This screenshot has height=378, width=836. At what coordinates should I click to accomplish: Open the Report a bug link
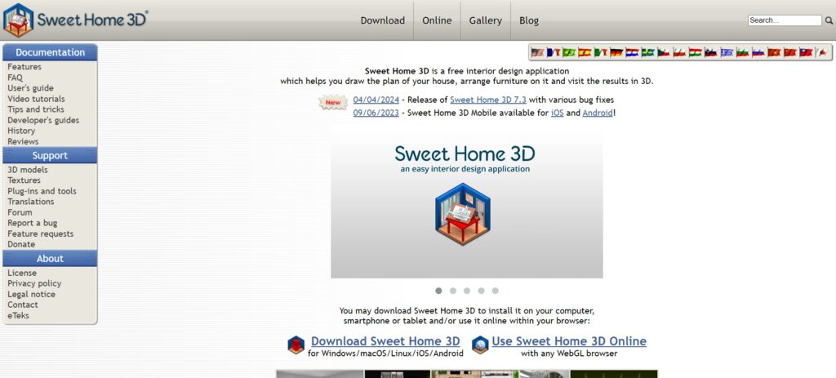tap(32, 223)
